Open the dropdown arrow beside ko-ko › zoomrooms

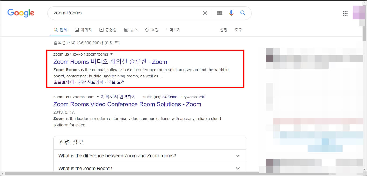pos(112,54)
